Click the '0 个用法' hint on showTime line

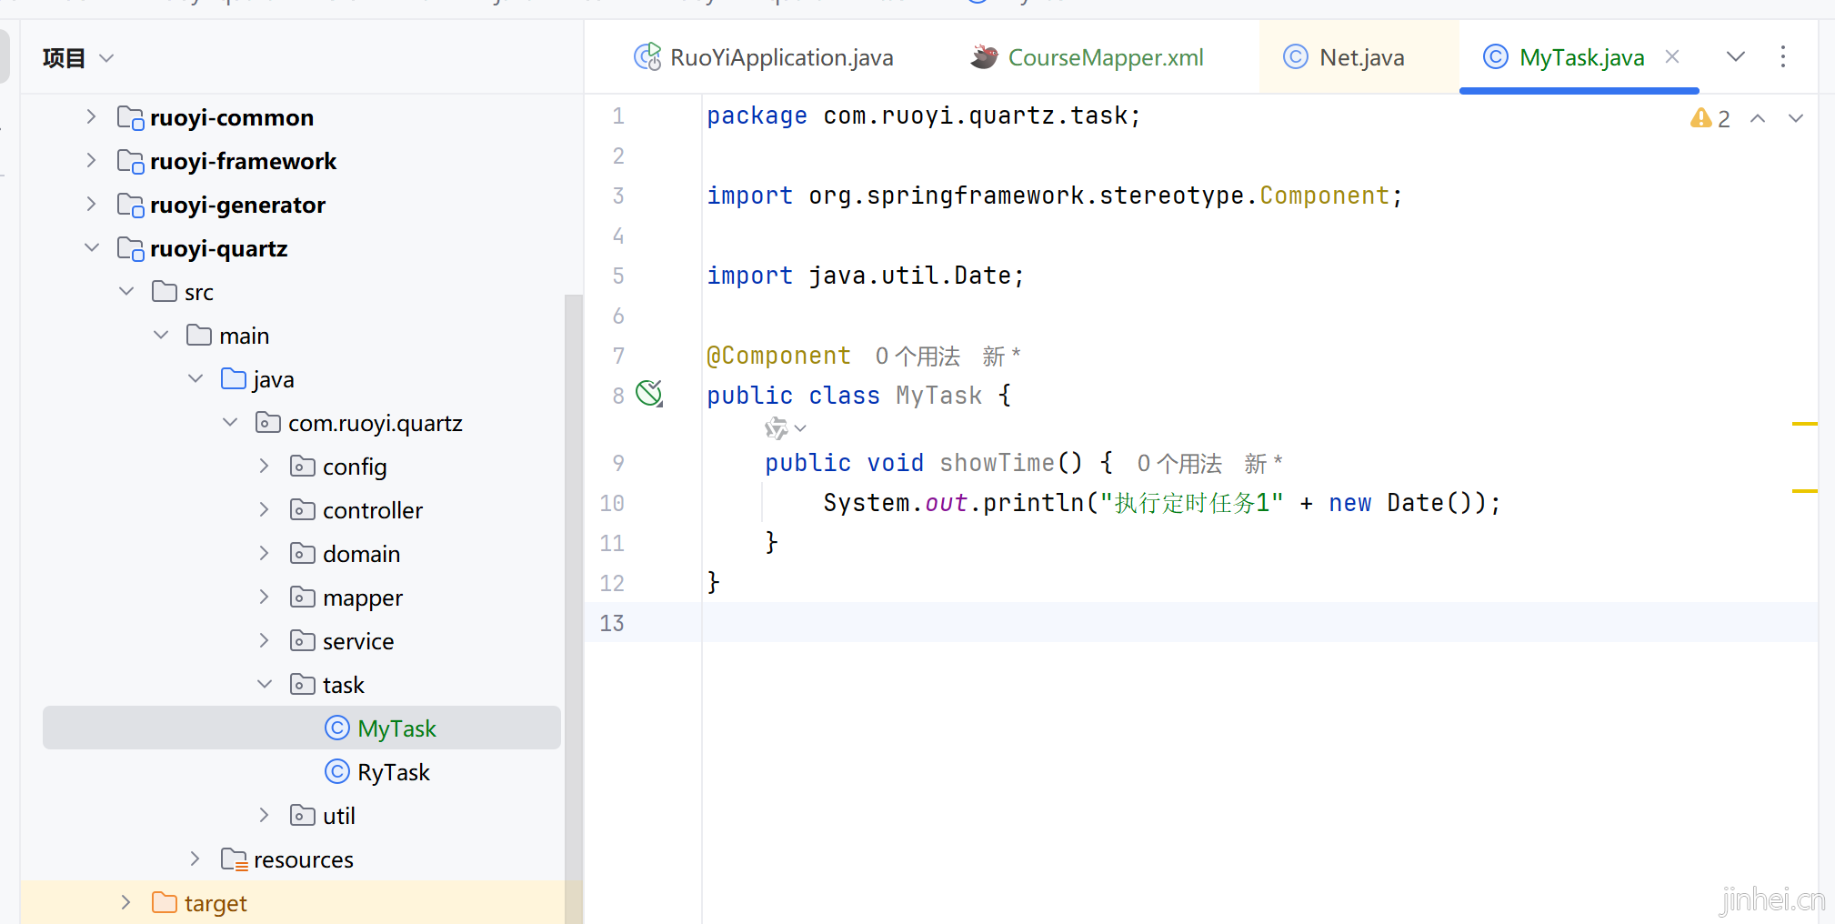pyautogui.click(x=1179, y=463)
